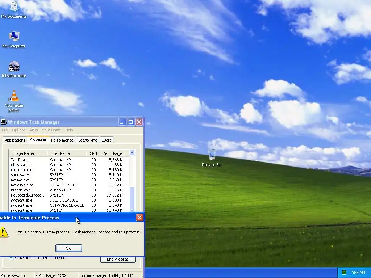The height and width of the screenshot is (278, 371).
Task: Click the Commit Charge status entry
Action: (x=106, y=275)
